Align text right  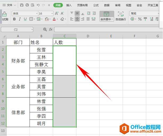83,19
